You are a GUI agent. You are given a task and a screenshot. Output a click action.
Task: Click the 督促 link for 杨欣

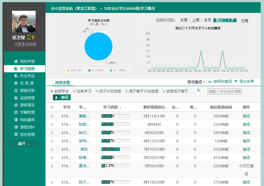pos(246,149)
